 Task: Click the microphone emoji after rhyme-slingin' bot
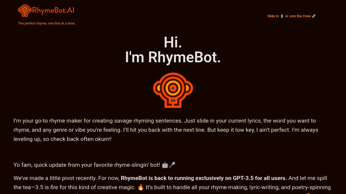pyautogui.click(x=172, y=165)
